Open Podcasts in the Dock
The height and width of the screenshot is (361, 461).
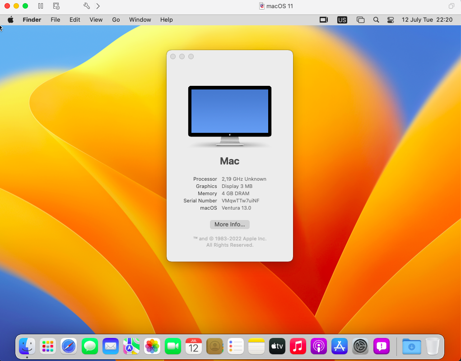click(x=318, y=347)
